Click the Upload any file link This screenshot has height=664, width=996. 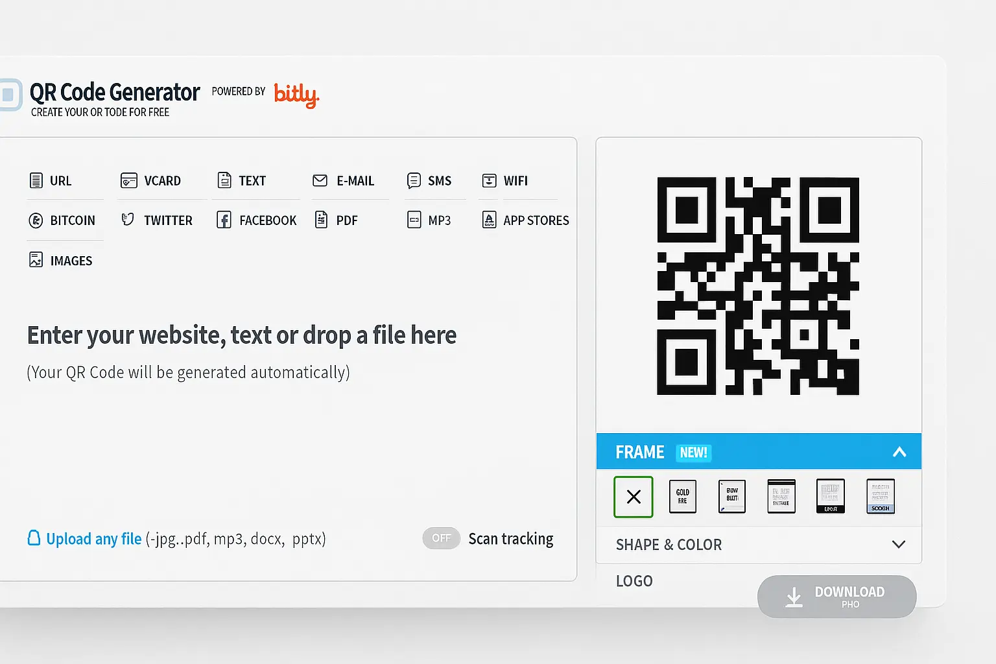pyautogui.click(x=94, y=539)
